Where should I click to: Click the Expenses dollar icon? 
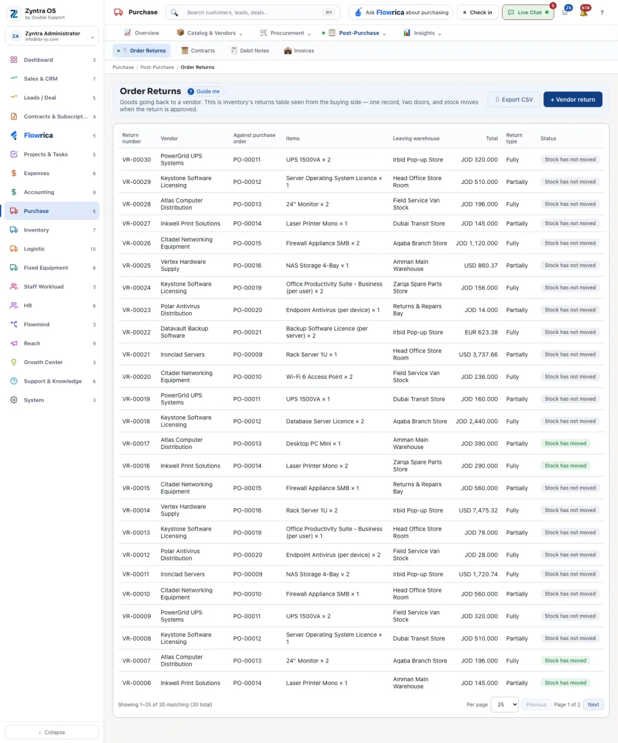coord(14,174)
